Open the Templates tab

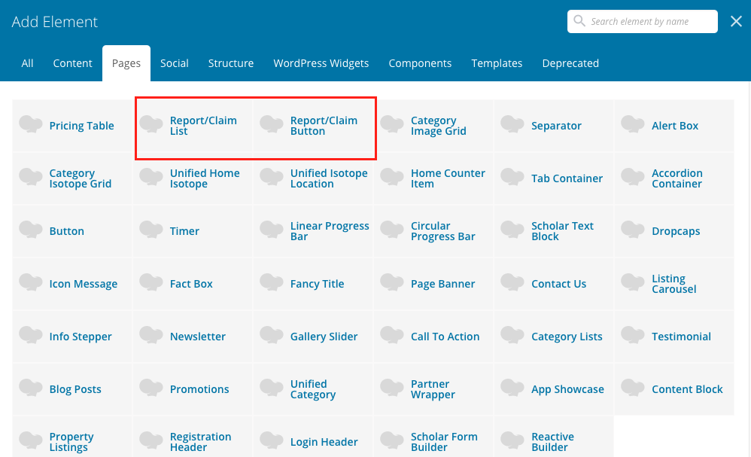pyautogui.click(x=497, y=63)
